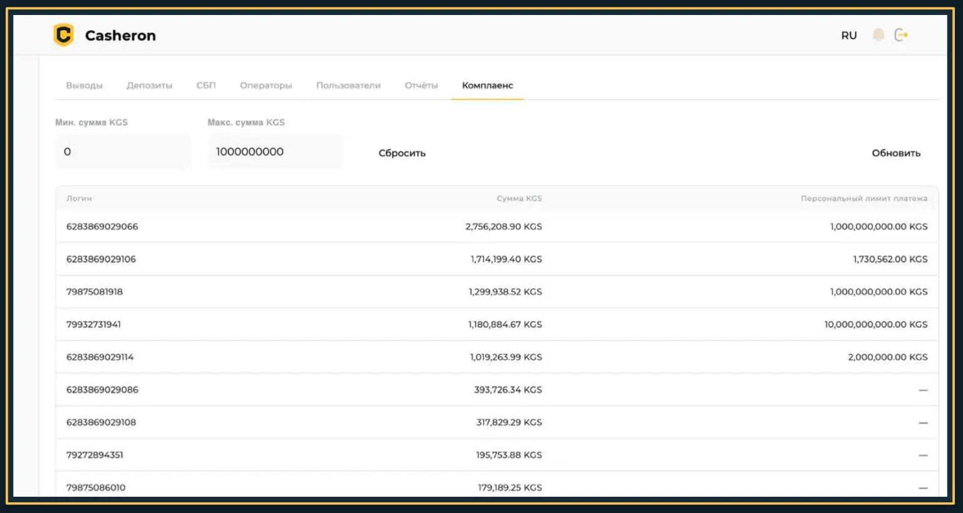Click the Персональный лимит платежа column header
The width and height of the screenshot is (963, 513).
864,198
